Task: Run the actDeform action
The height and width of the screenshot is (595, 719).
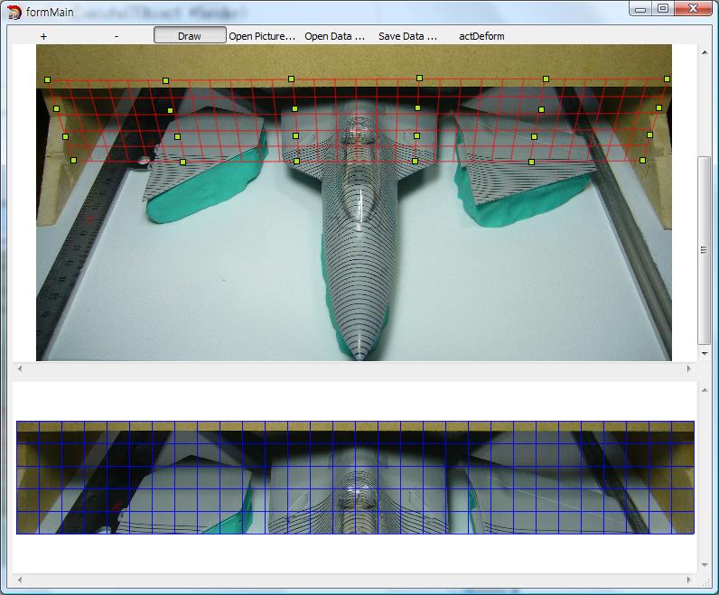Action: pyautogui.click(x=481, y=36)
